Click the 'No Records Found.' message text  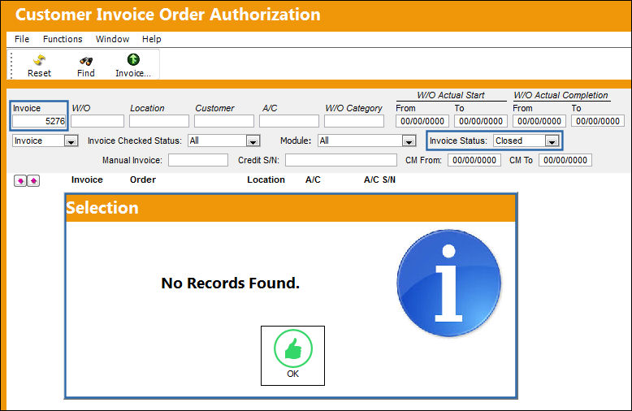click(230, 283)
